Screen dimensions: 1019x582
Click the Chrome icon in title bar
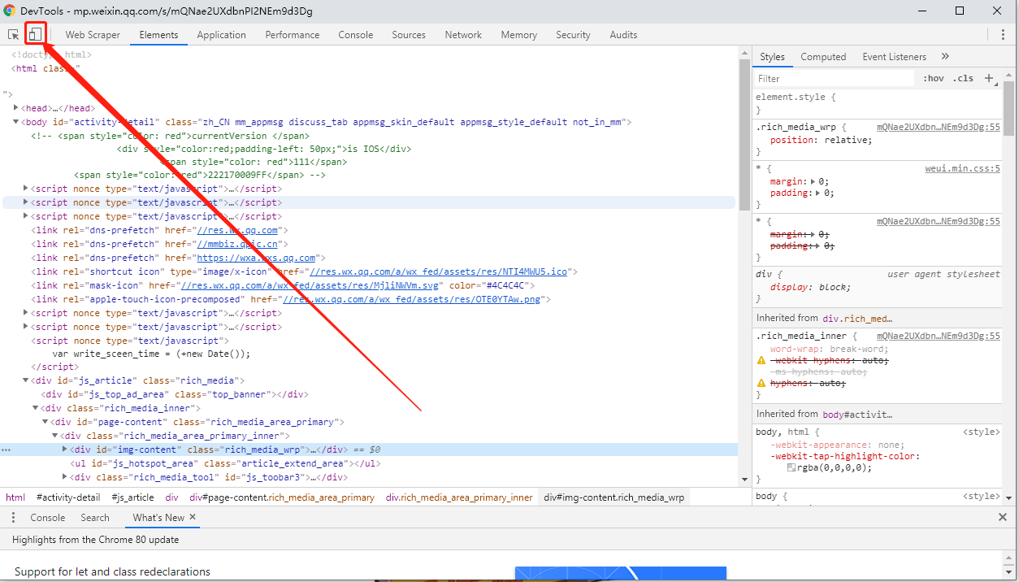click(10, 11)
